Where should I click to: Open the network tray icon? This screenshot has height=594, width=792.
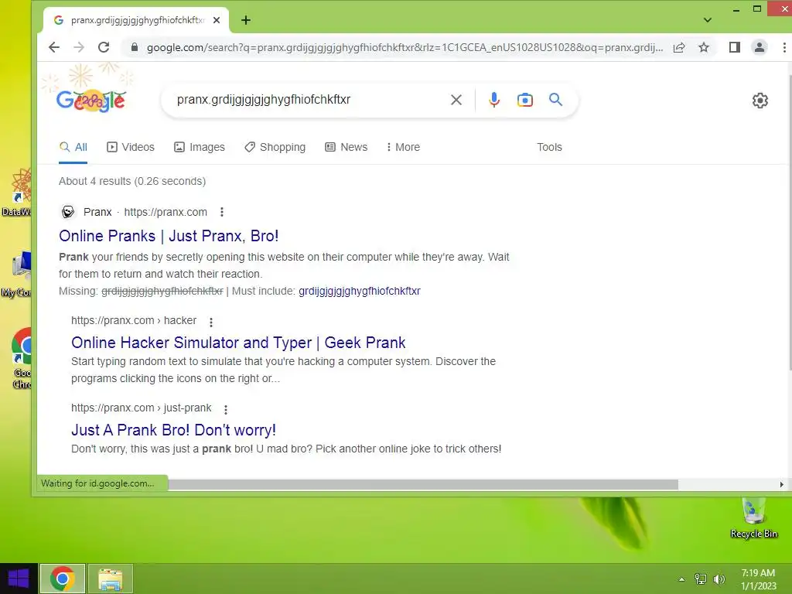[x=701, y=579]
